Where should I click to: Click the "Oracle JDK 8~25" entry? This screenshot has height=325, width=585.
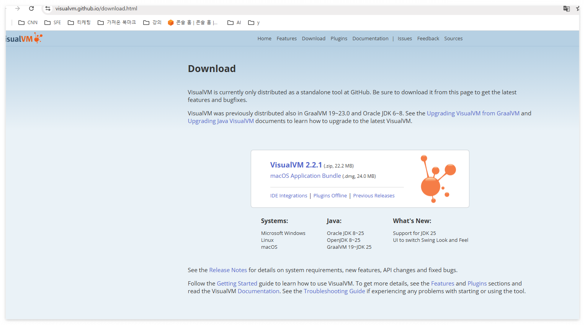click(345, 233)
